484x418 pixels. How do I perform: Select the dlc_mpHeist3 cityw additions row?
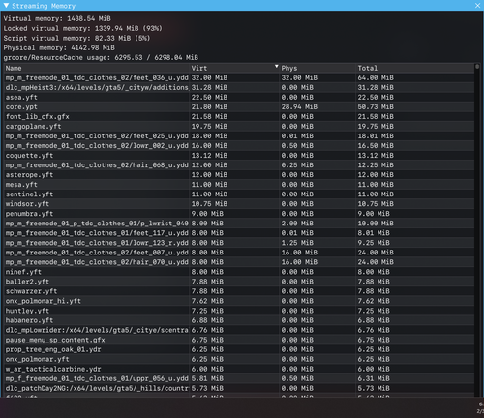(x=239, y=87)
